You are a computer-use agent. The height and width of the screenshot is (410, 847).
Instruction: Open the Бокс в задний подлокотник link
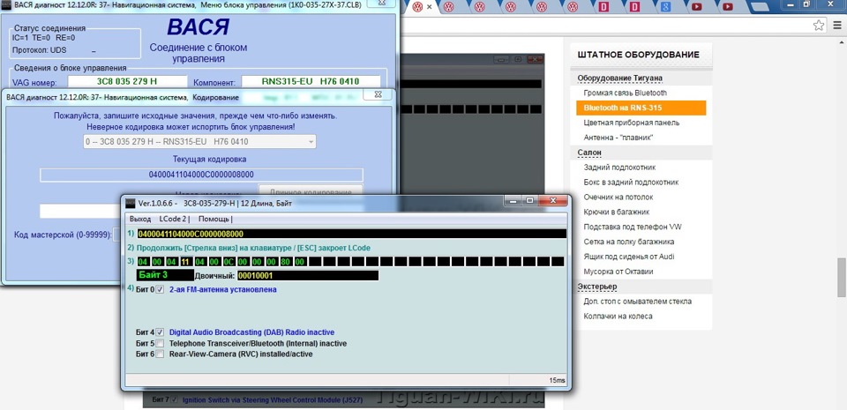coord(631,183)
